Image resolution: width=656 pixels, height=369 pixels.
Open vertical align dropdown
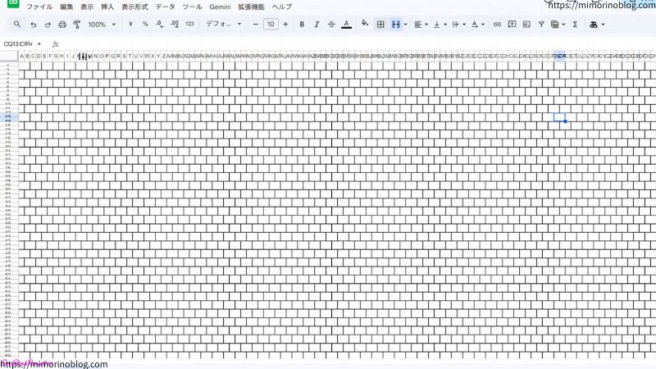pos(440,25)
